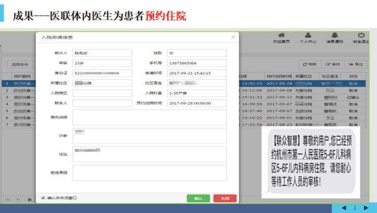Sort by 所属社区 column header
This screenshot has width=377, height=213.
304,76
